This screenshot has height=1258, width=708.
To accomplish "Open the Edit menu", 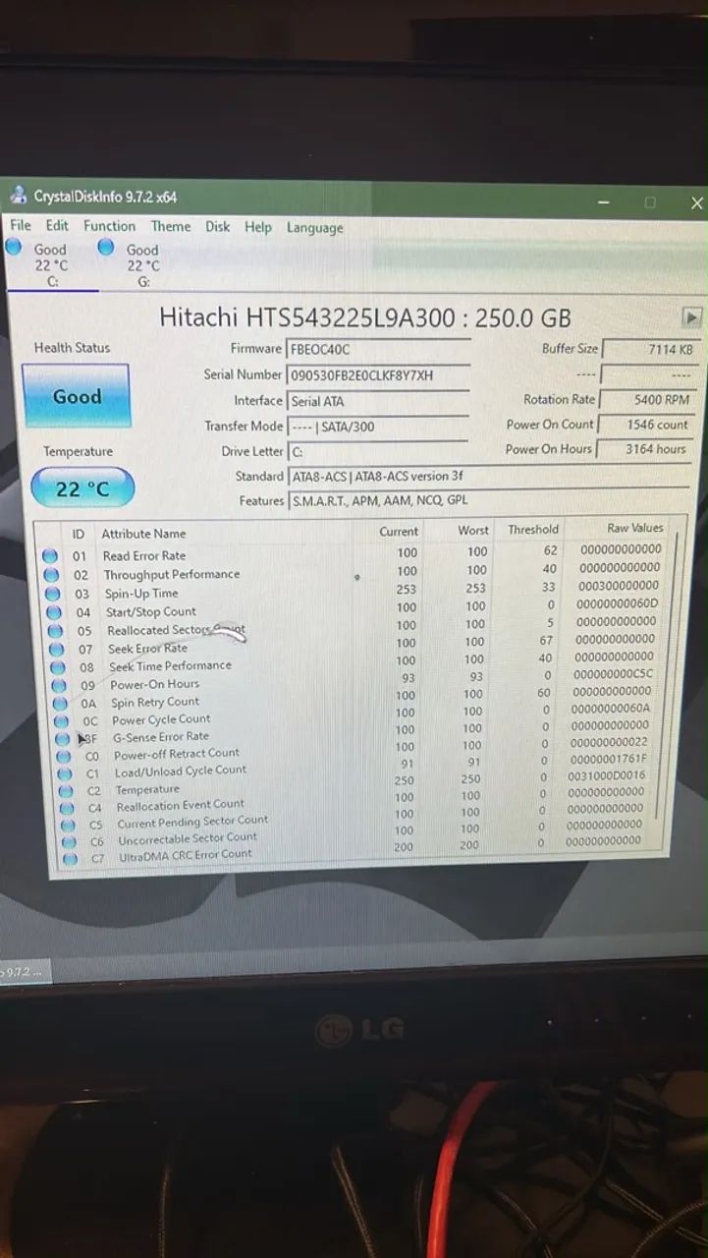I will point(57,225).
